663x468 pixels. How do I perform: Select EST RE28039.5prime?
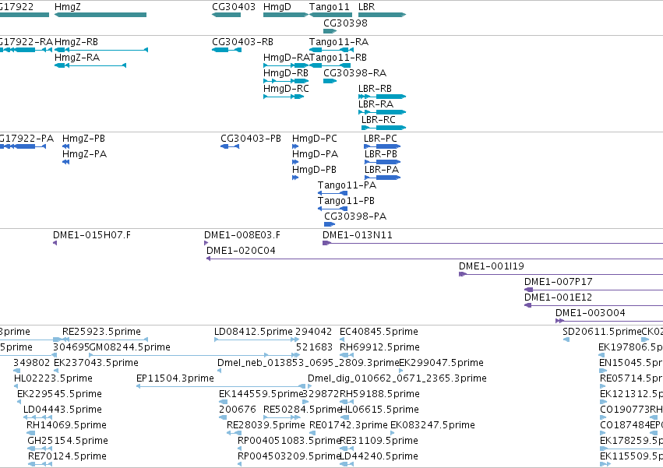pyautogui.click(x=266, y=425)
